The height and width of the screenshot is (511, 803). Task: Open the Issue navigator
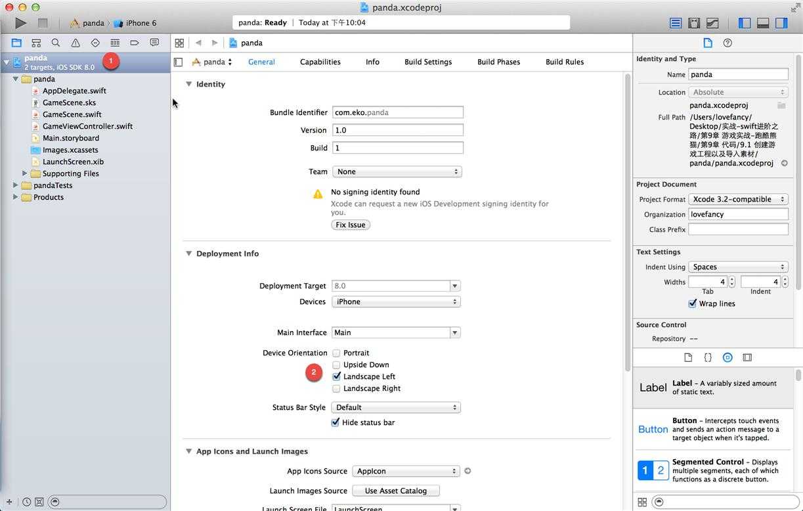click(76, 43)
